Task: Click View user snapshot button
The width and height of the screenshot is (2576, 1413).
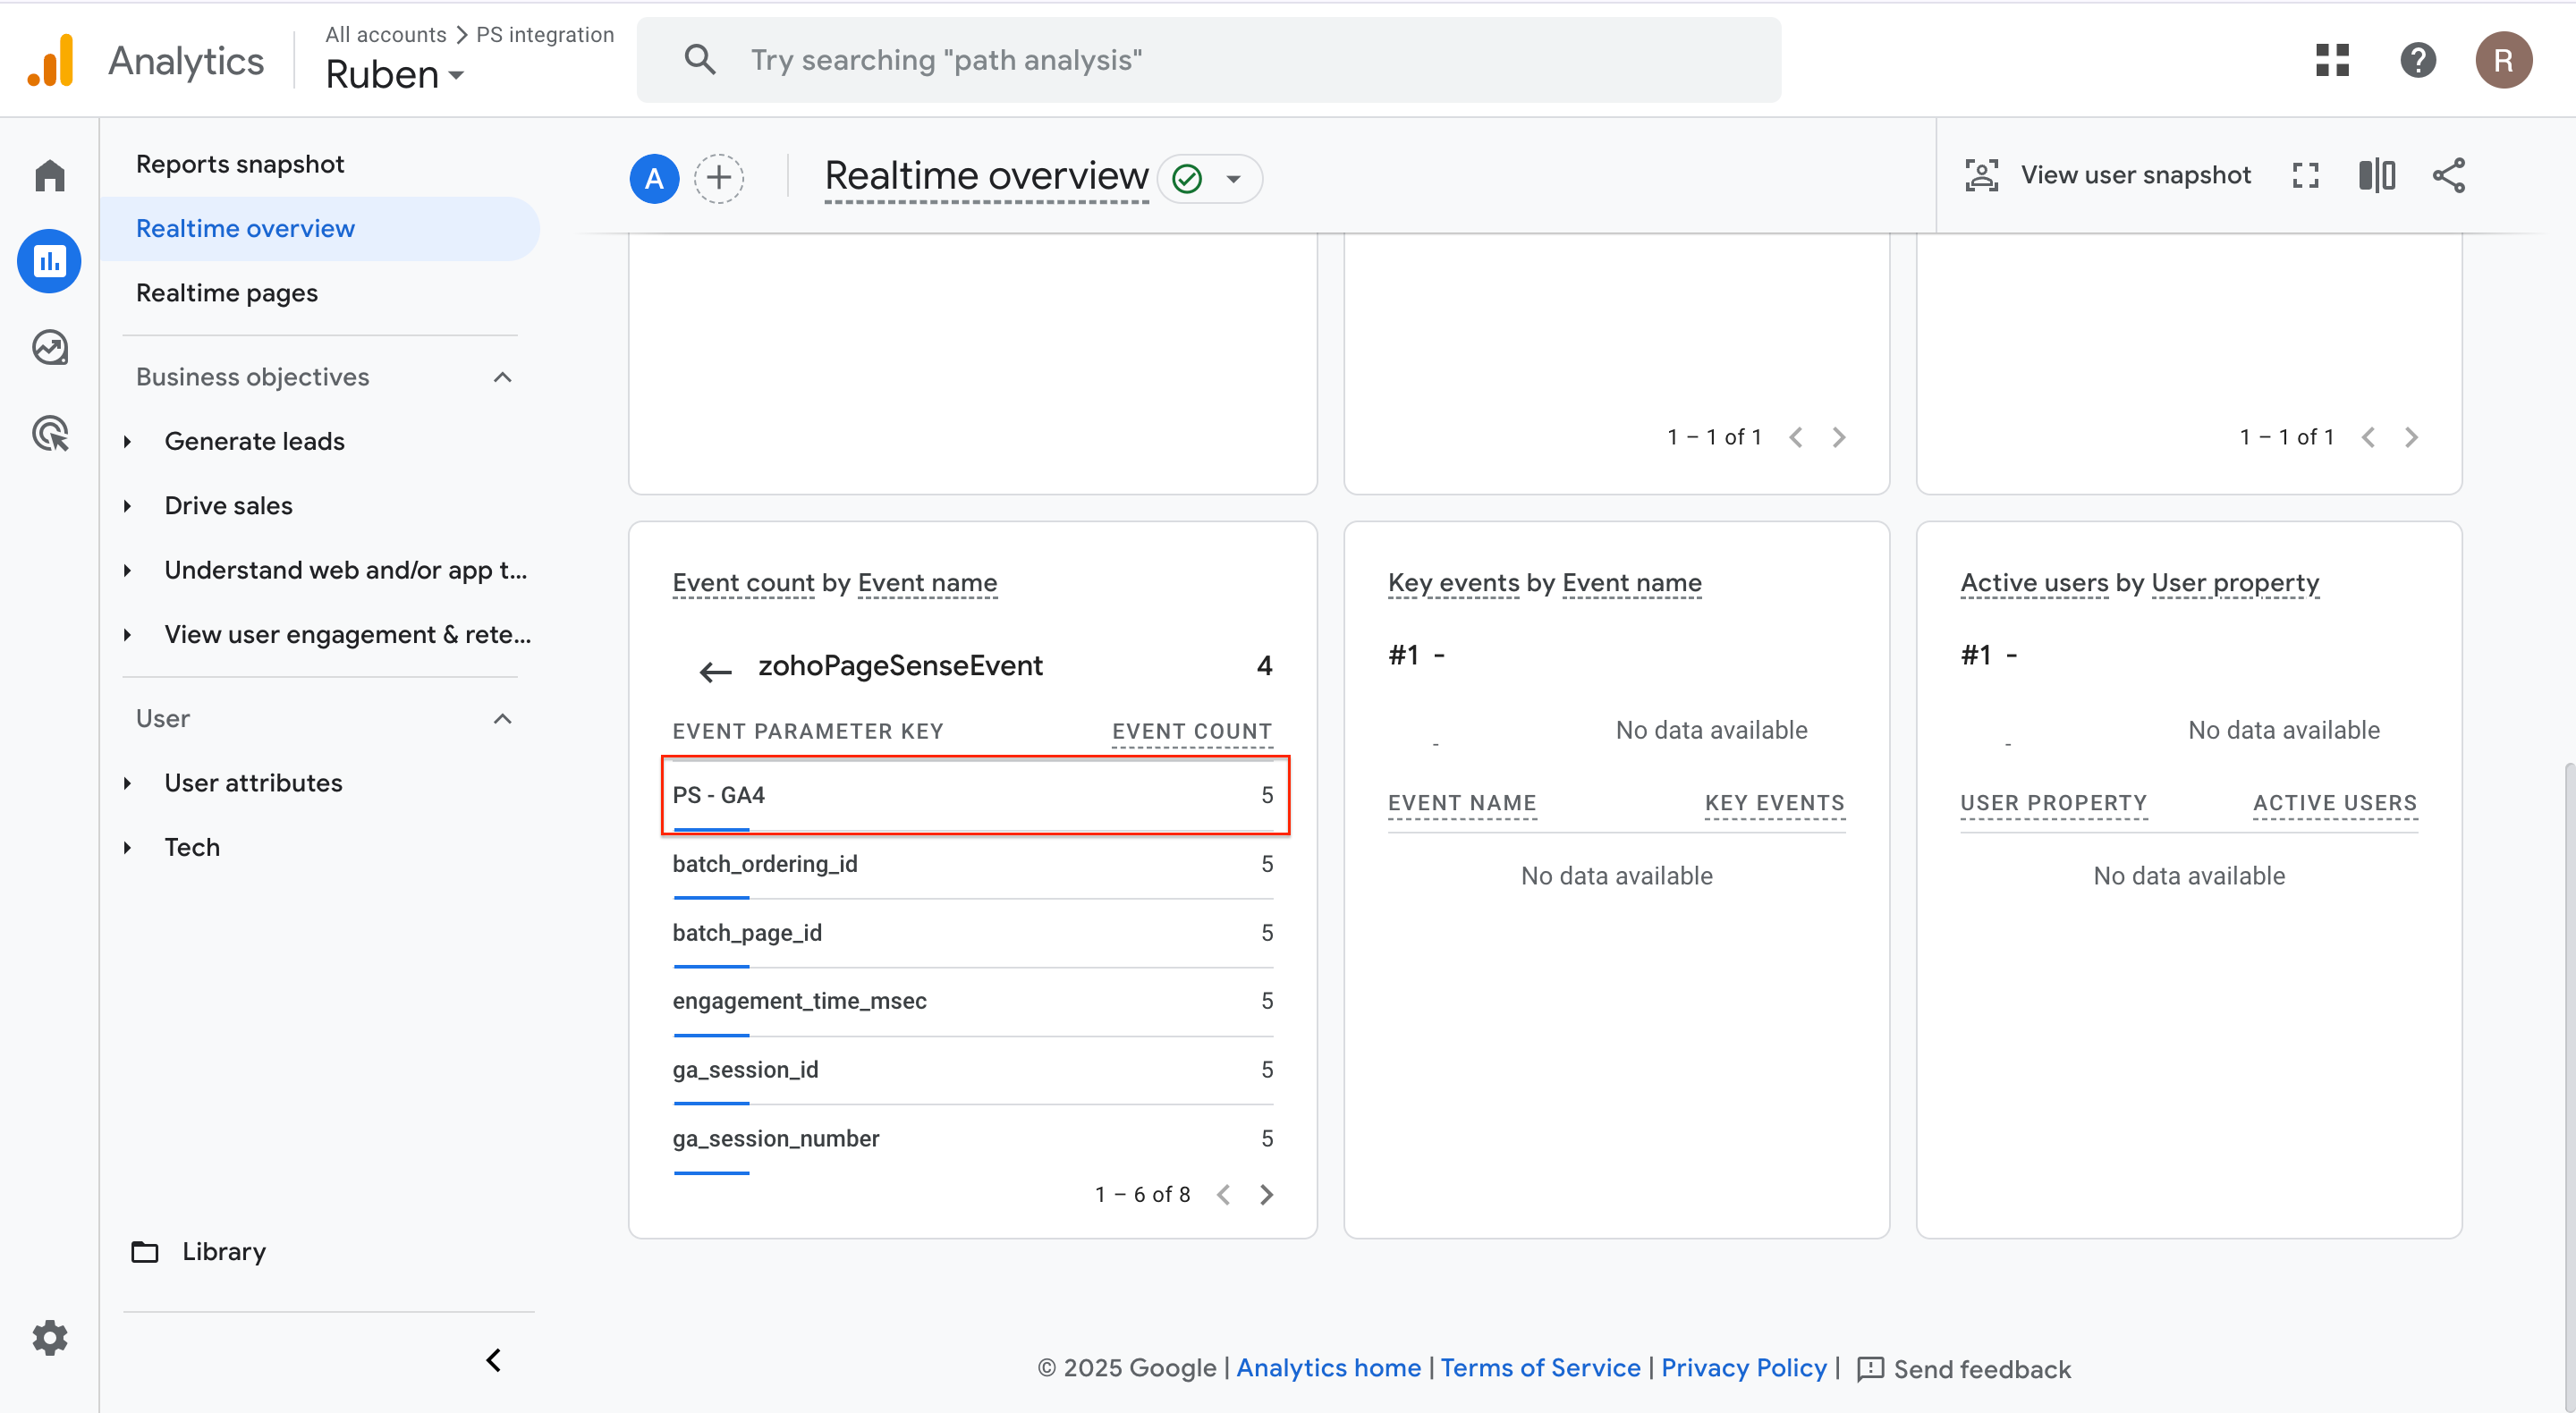Action: click(2108, 175)
